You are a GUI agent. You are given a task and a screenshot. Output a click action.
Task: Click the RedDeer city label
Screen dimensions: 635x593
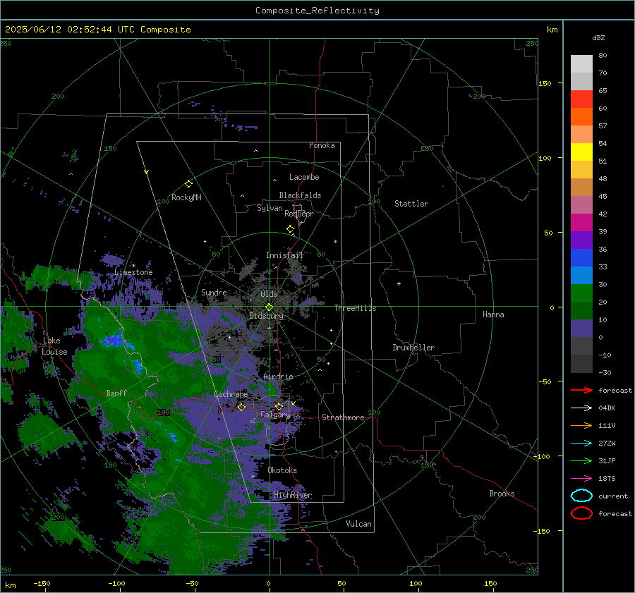pos(299,214)
